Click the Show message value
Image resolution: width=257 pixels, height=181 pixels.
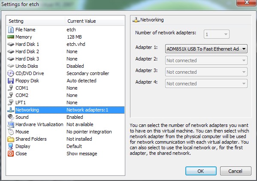(82, 154)
